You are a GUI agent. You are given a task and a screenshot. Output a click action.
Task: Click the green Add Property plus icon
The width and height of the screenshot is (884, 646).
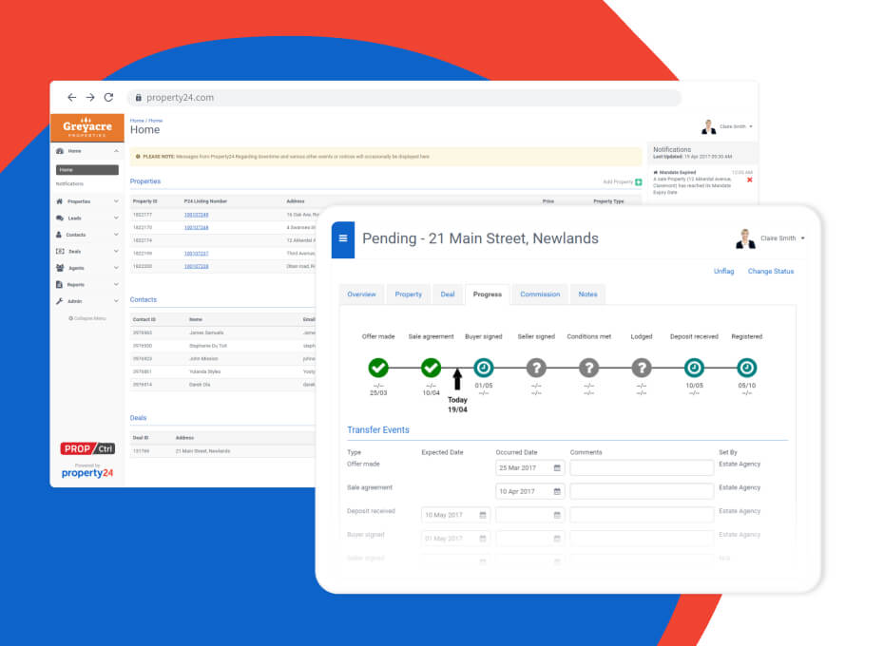pyautogui.click(x=638, y=181)
